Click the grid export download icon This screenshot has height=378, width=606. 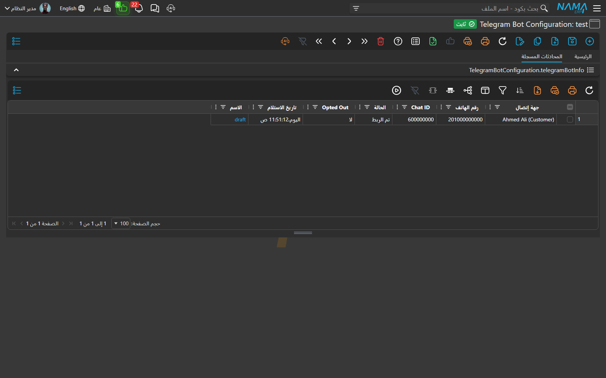tap(537, 90)
